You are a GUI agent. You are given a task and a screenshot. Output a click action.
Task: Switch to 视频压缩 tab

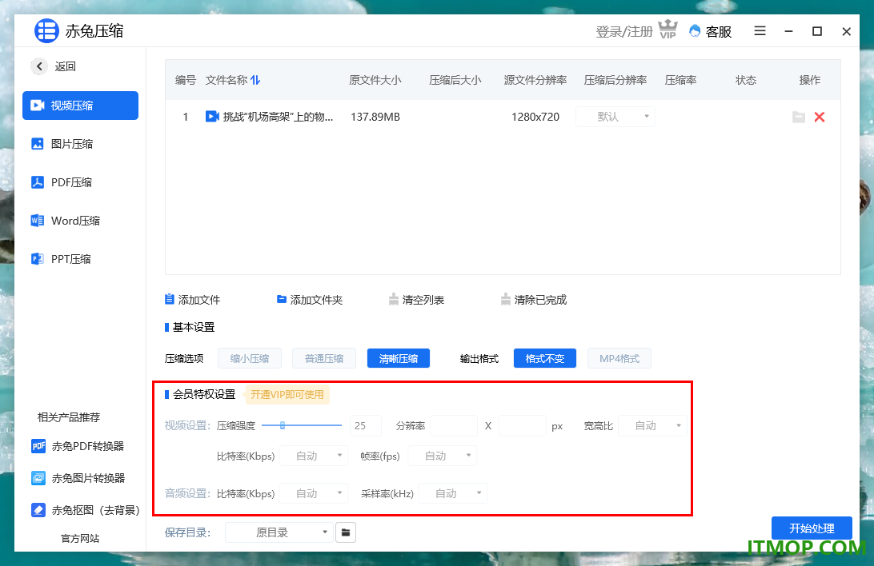(x=80, y=106)
